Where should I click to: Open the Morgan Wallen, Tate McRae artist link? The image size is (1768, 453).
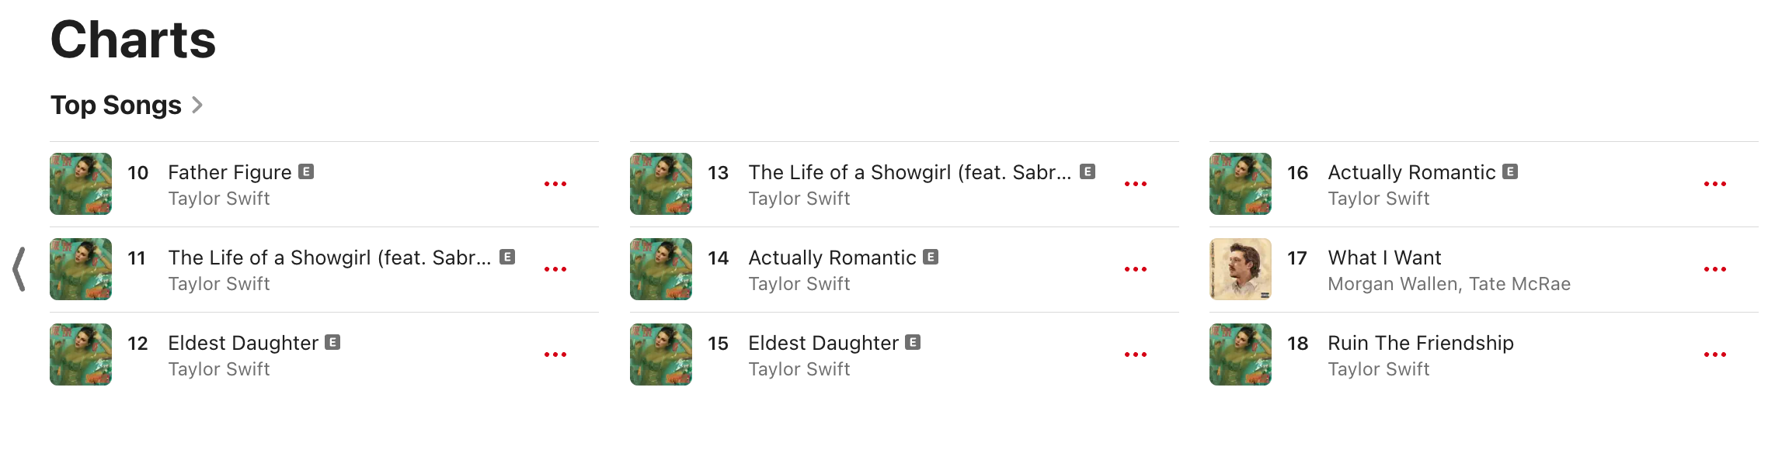coord(1449,284)
